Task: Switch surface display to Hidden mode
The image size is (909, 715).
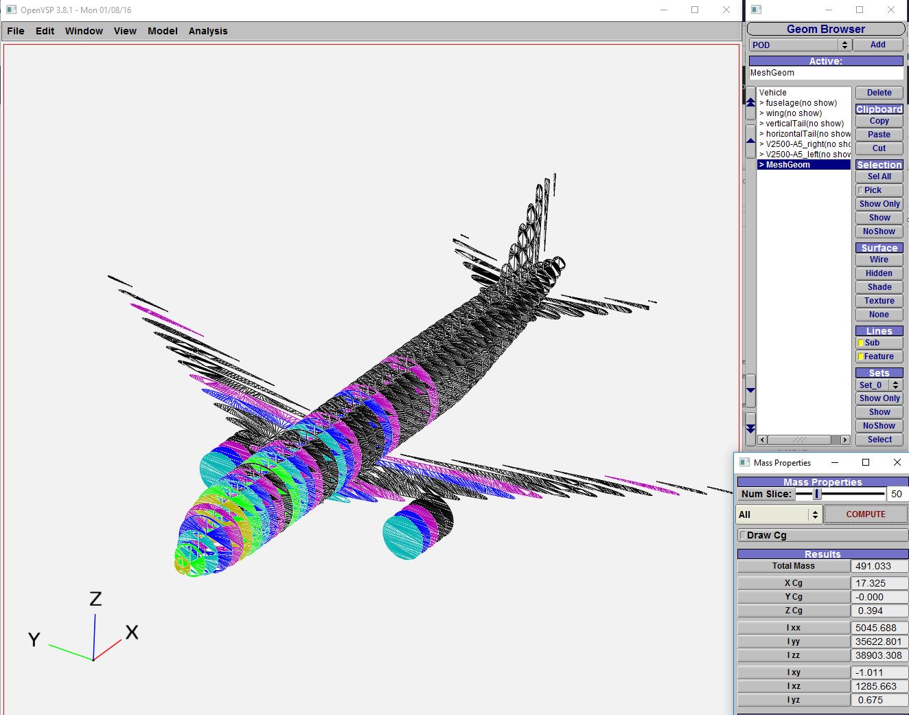Action: coord(879,273)
